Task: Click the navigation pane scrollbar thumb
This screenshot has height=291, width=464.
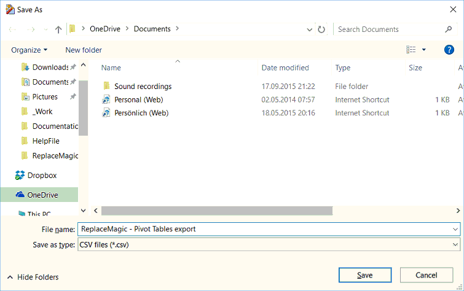Action: click(x=84, y=108)
